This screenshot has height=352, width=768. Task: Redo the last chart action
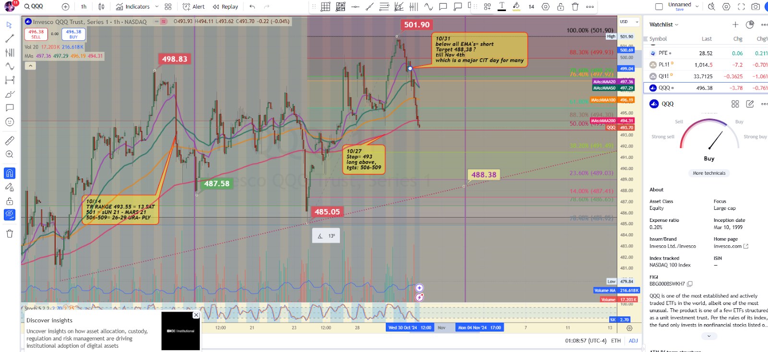click(x=267, y=7)
